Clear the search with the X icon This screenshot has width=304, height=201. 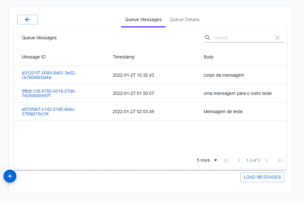pyautogui.click(x=277, y=37)
